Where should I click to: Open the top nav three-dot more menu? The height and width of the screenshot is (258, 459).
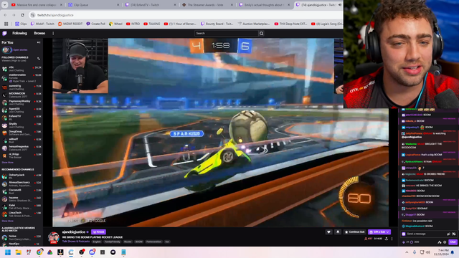pos(53,34)
